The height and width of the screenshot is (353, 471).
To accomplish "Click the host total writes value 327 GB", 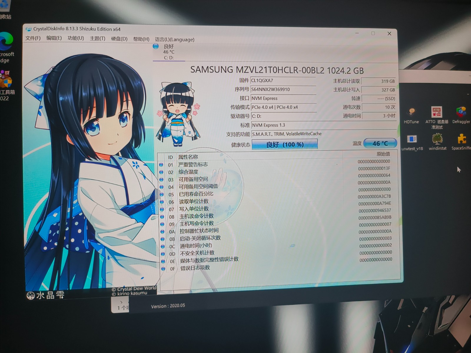I will click(x=379, y=90).
